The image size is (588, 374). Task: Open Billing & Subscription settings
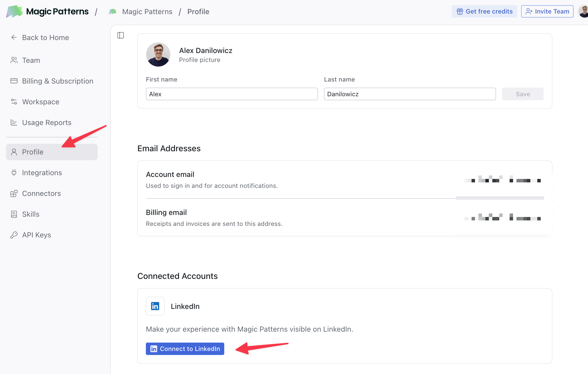pyautogui.click(x=52, y=81)
